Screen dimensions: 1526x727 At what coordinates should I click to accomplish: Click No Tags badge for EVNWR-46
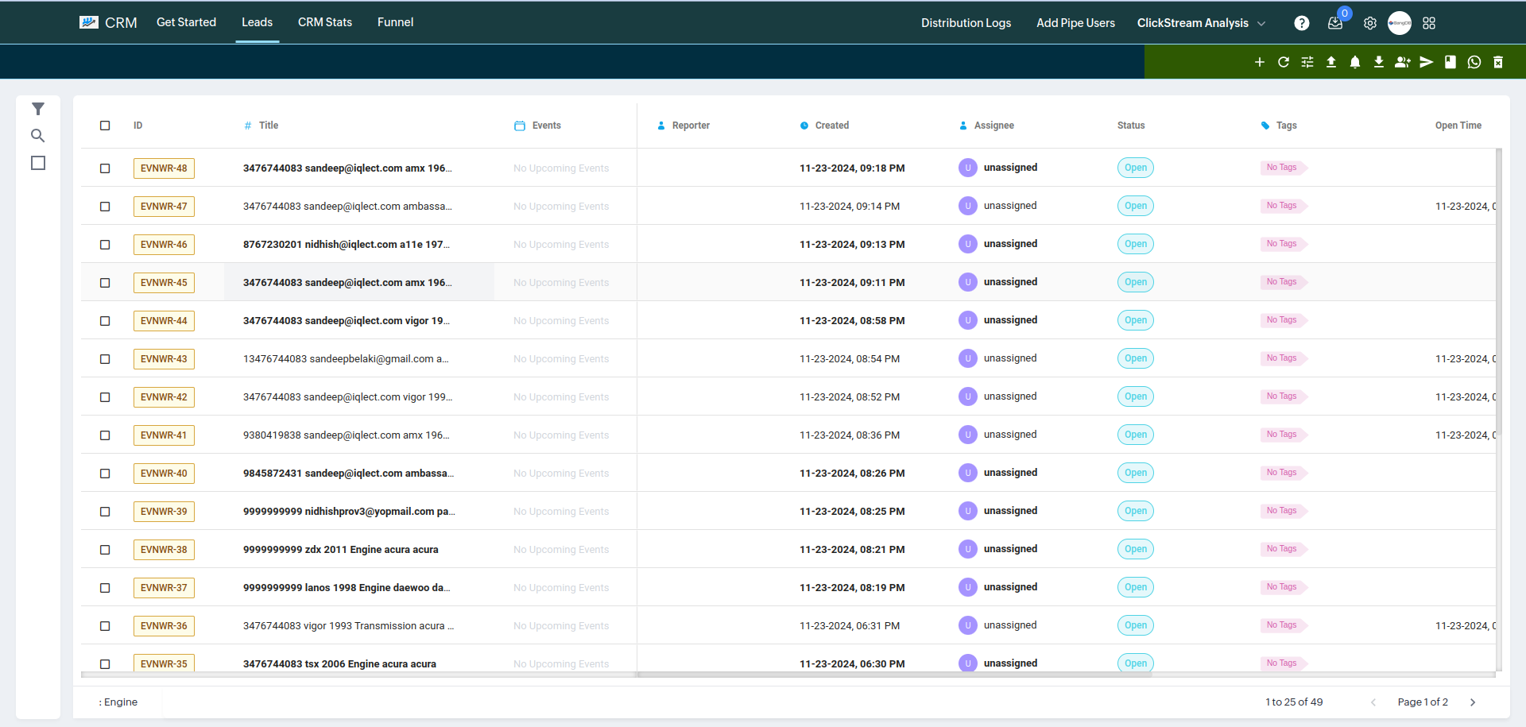point(1283,244)
